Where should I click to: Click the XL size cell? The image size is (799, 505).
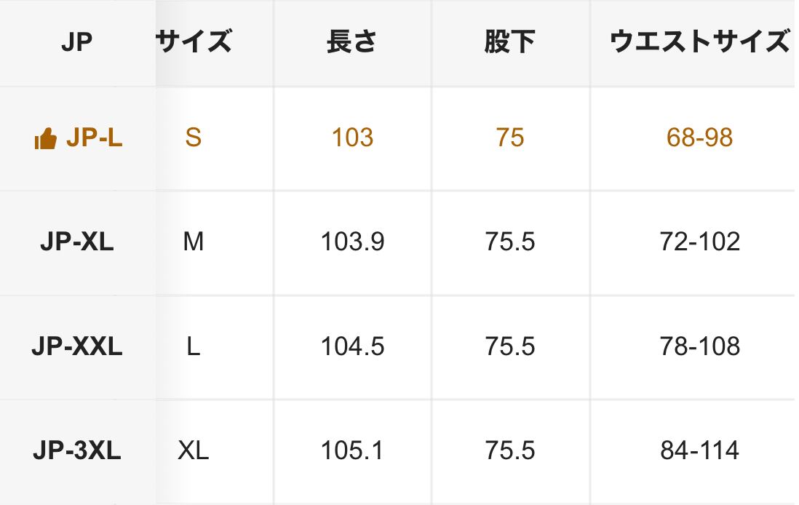pyautogui.click(x=193, y=451)
